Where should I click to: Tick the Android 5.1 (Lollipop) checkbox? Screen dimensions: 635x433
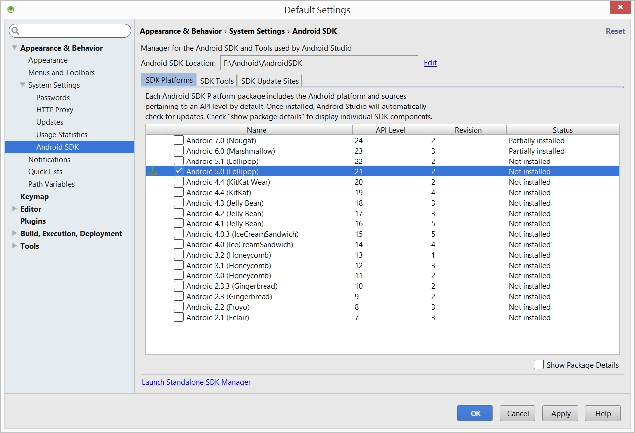coord(179,161)
